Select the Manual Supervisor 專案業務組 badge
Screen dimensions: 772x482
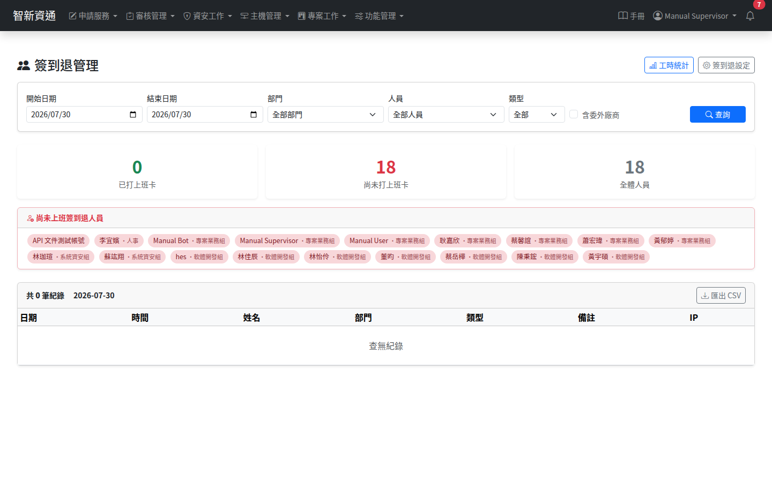[x=287, y=241]
